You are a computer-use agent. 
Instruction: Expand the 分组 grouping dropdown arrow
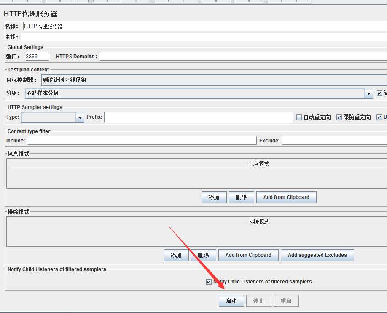369,93
